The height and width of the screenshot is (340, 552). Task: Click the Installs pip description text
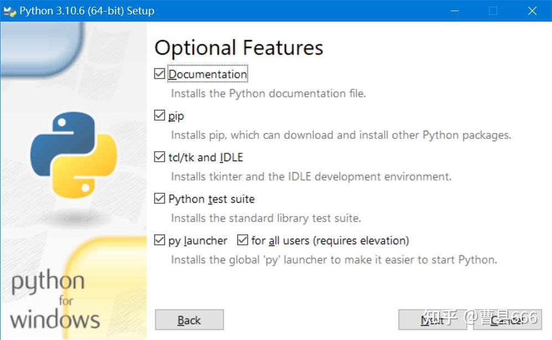click(x=341, y=135)
